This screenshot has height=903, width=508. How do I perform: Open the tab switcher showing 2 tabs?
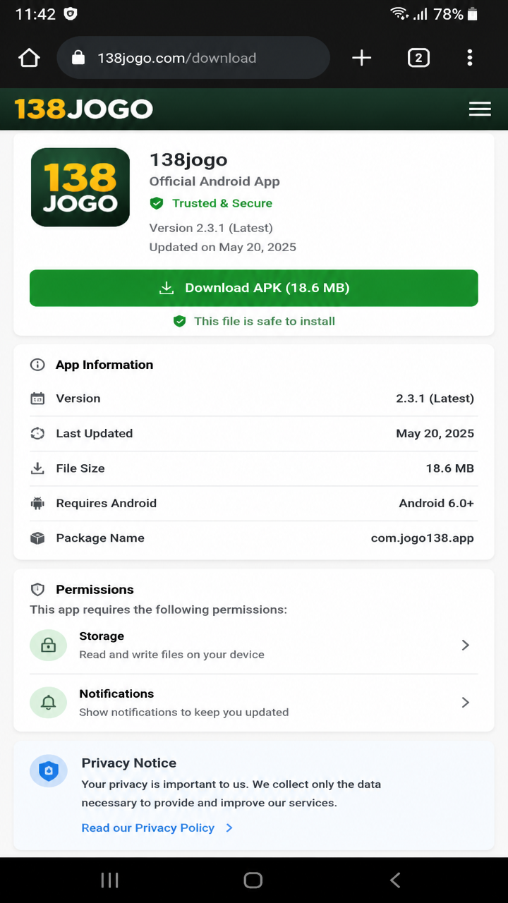point(418,58)
